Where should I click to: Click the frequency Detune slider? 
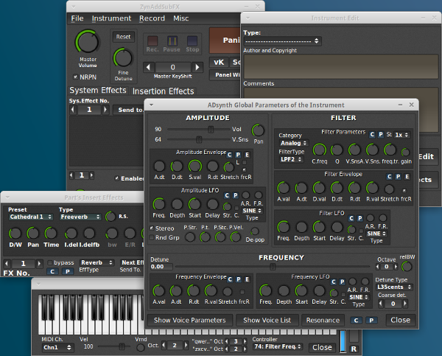tap(273, 266)
